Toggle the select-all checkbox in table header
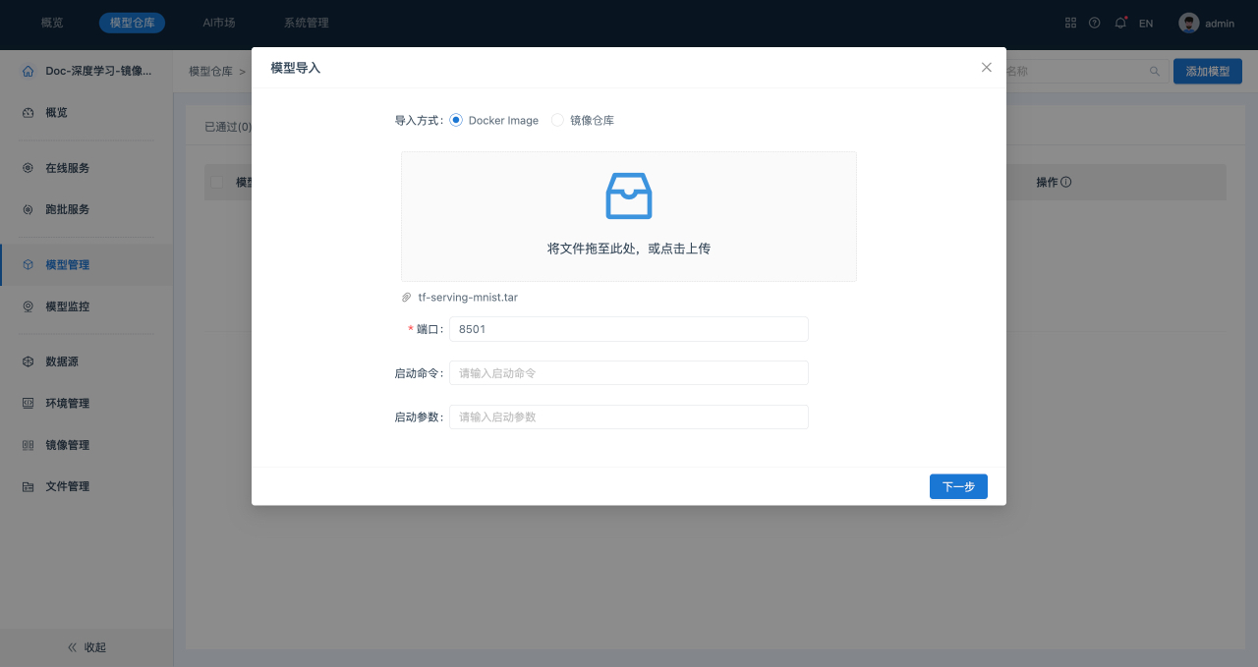The width and height of the screenshot is (1258, 667). [217, 183]
